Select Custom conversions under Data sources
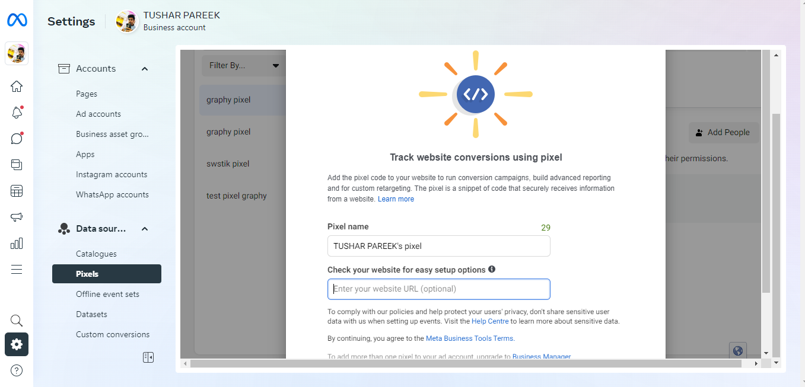The image size is (805, 387). click(x=113, y=334)
